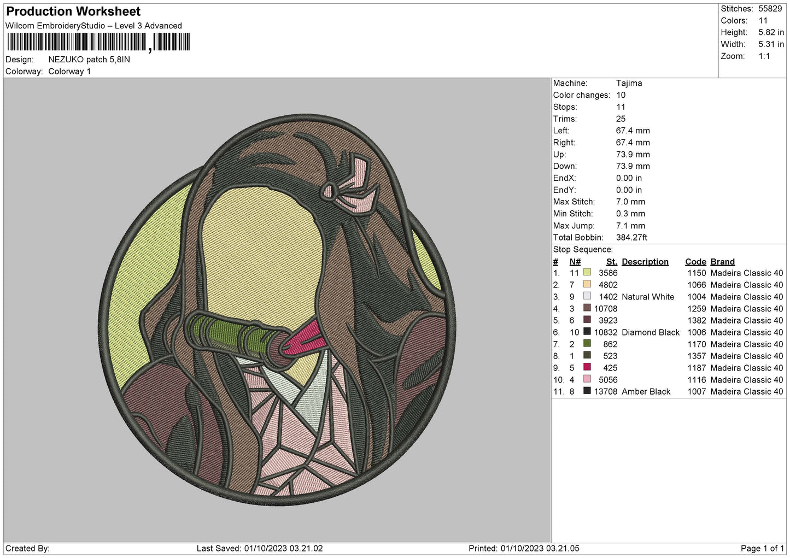
Task: Click the 'St.' column header
Action: click(612, 262)
